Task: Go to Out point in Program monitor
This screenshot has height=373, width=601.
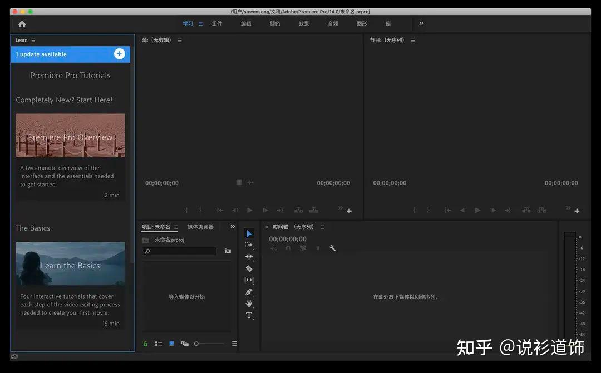Action: (508, 210)
